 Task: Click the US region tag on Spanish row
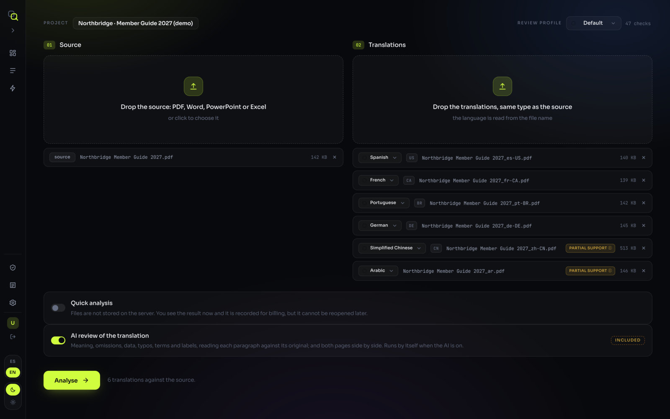tap(412, 158)
